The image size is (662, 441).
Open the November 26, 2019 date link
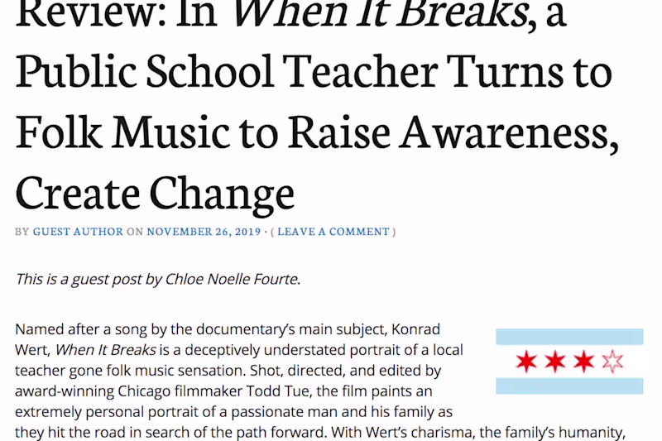pos(204,232)
